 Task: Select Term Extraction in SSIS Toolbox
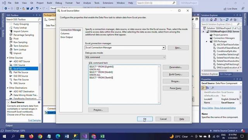click(21, 46)
